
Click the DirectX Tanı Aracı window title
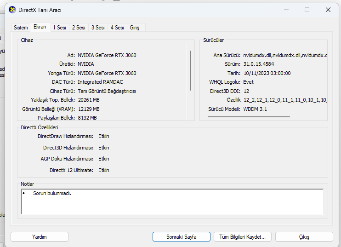(40, 10)
